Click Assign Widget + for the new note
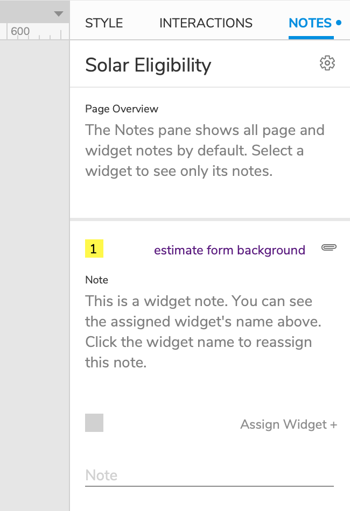This screenshot has width=350, height=511. (289, 424)
